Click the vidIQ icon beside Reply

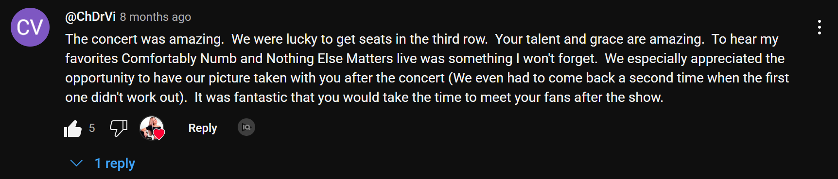(246, 127)
